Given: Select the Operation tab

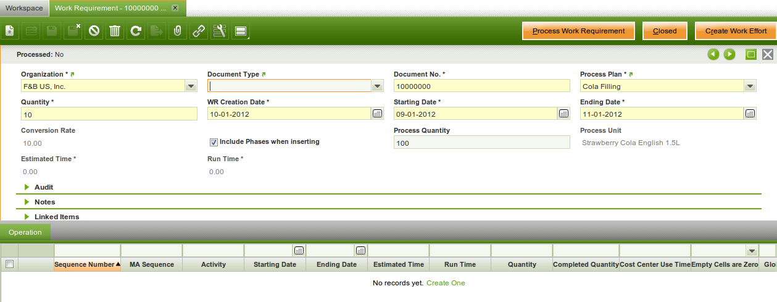Looking at the screenshot, I should [x=25, y=232].
